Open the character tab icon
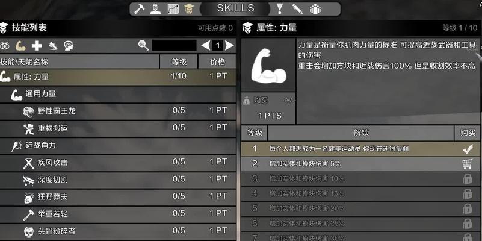Viewport: 482px width, 241px height. 155,8
